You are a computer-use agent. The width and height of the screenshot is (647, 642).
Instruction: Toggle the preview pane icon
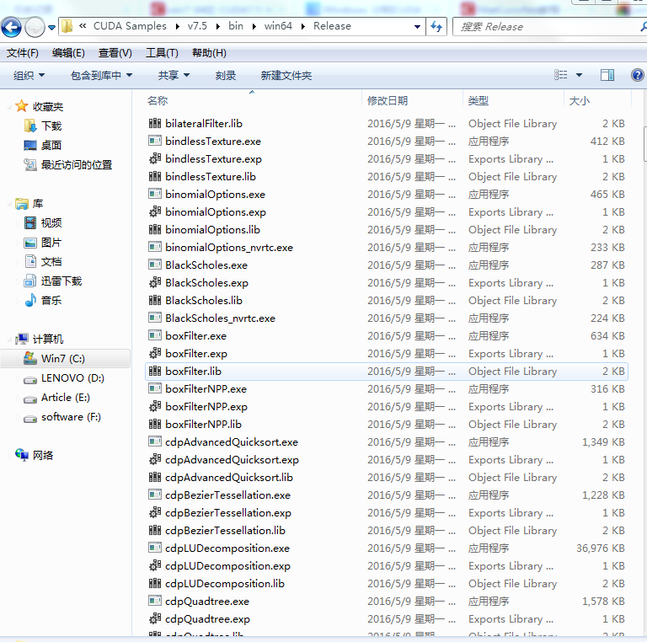tap(607, 75)
